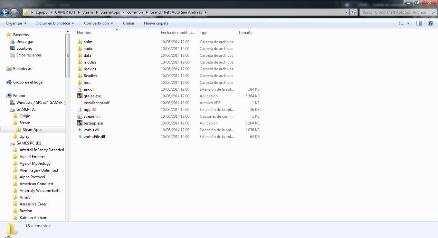Image resolution: width=438 pixels, height=238 pixels.
Task: Click the Nueva carpeta button
Action: click(156, 23)
